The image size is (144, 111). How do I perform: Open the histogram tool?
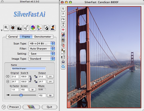click(x=20, y=28)
